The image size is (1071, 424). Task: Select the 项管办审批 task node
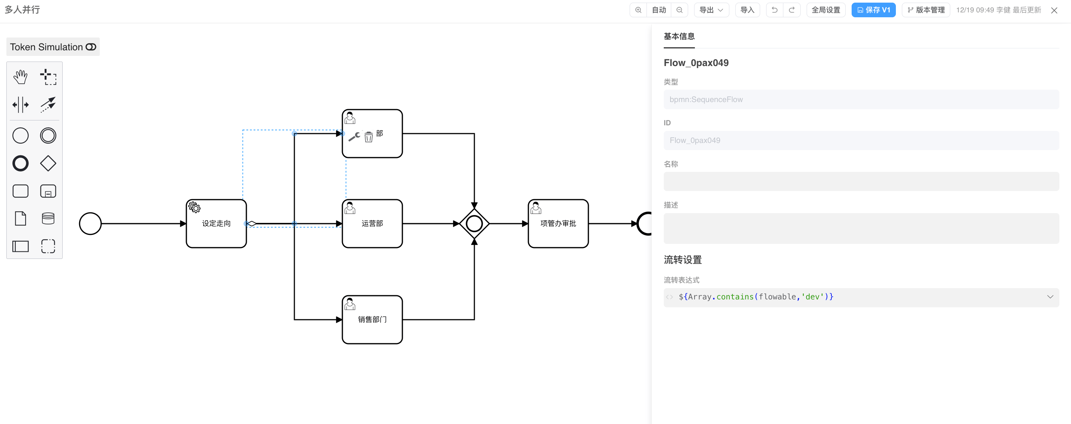click(558, 224)
